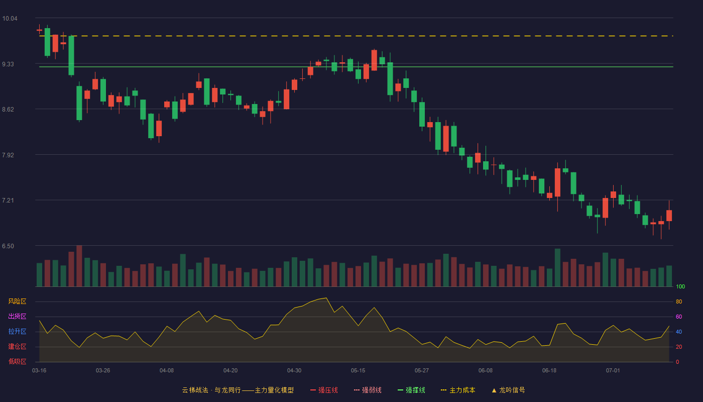This screenshot has width=703, height=402.
Task: Click the pink dashed icon beside 强弱线
Action: point(357,390)
